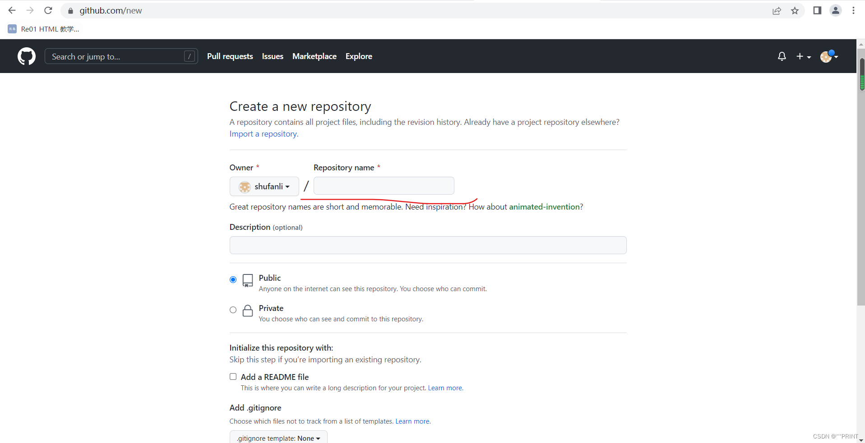Go to Marketplace in the navigation bar
Image resolution: width=865 pixels, height=443 pixels.
point(314,56)
